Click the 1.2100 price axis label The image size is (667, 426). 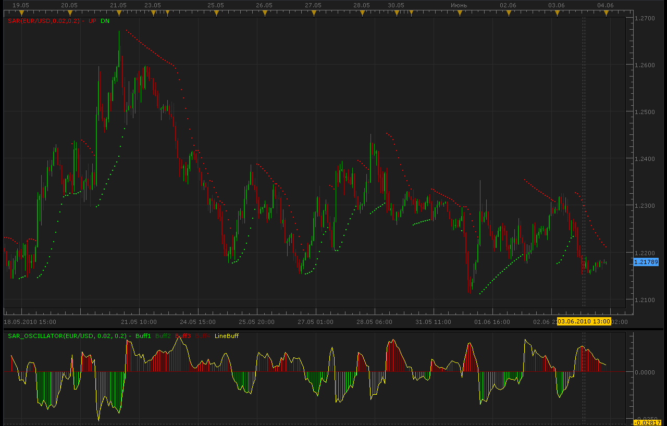(x=645, y=299)
